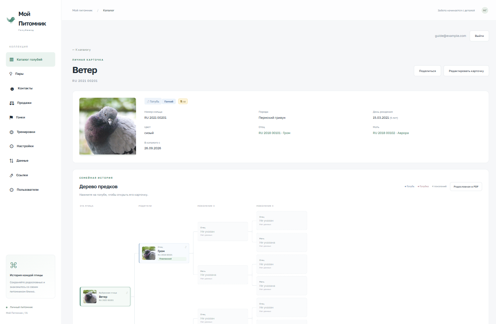
Task: Click the color value сизый
Action: (149, 133)
